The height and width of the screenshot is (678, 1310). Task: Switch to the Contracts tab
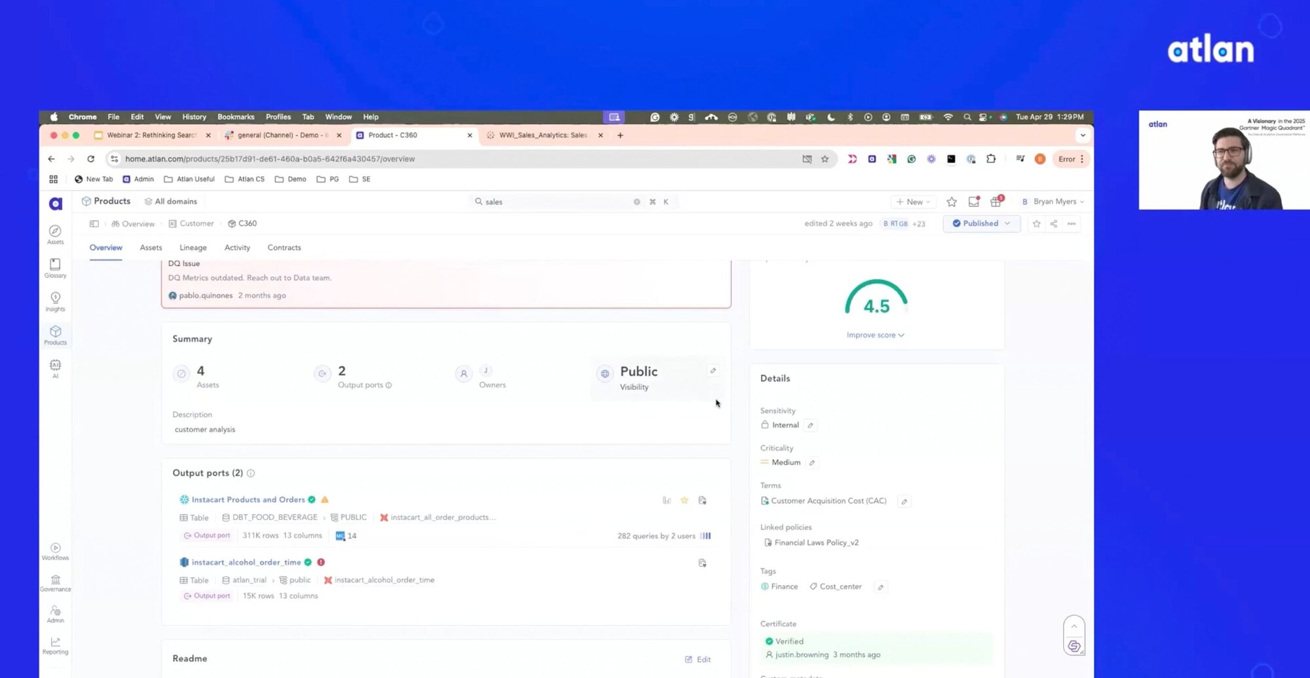pyautogui.click(x=284, y=248)
